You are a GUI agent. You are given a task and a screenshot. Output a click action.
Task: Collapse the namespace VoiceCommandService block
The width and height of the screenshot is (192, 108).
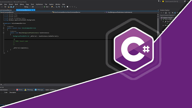(x=4, y=23)
